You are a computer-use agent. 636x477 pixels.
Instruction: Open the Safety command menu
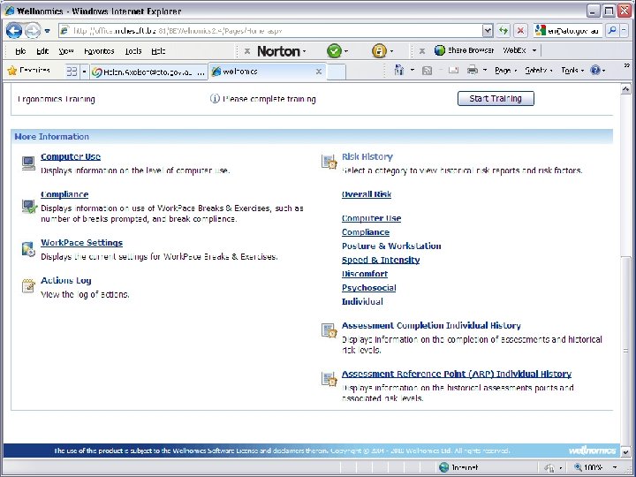[538, 71]
